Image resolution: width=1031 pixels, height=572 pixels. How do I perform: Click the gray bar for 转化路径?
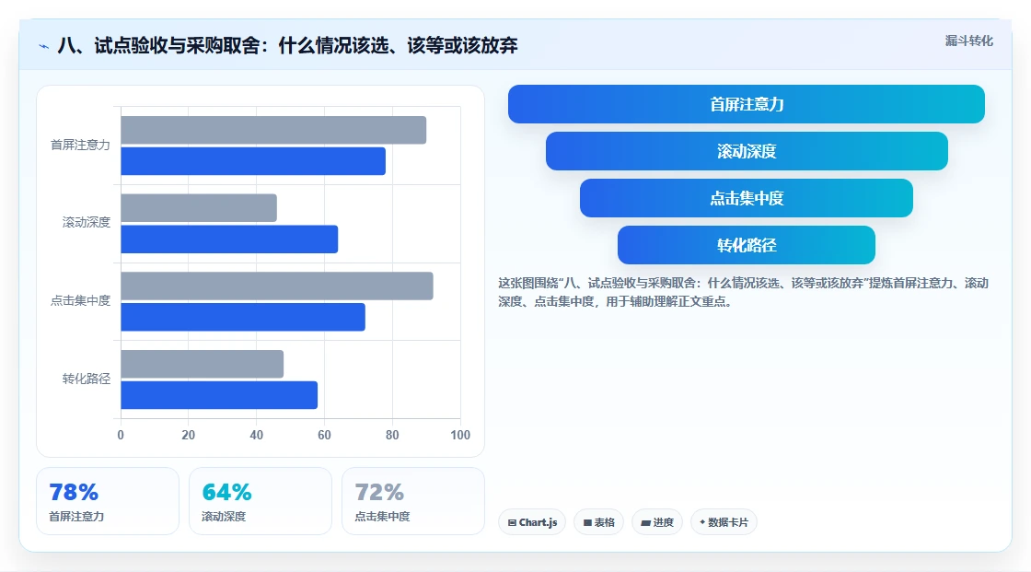pos(202,364)
